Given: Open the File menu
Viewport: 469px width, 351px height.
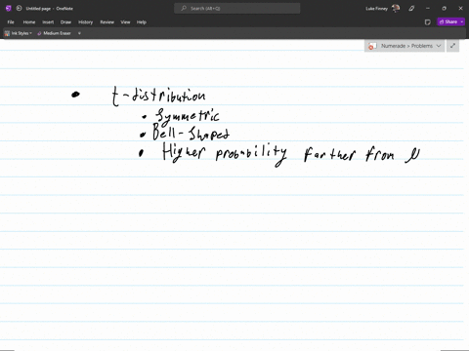Looking at the screenshot, I should 11,22.
